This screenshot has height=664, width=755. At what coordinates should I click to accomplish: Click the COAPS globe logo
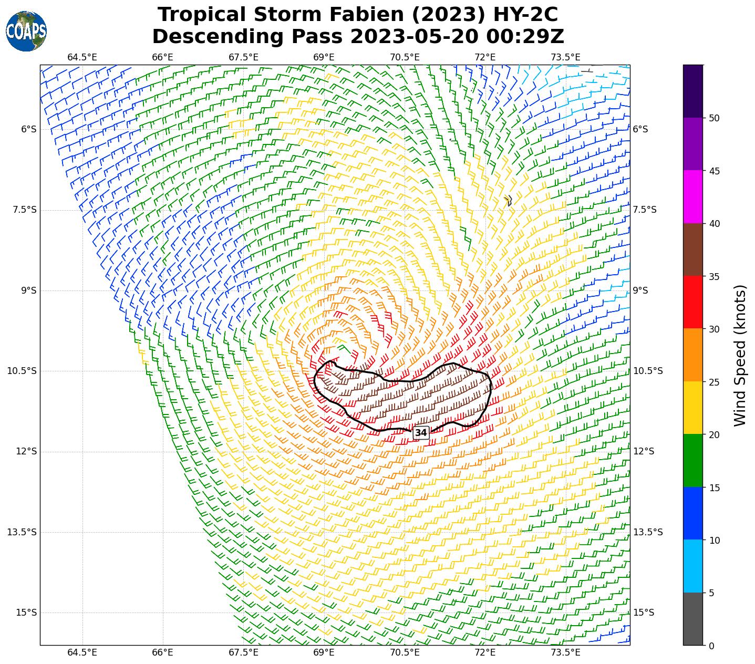26,31
